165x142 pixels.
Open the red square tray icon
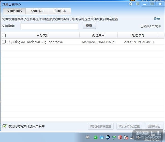coord(120,137)
